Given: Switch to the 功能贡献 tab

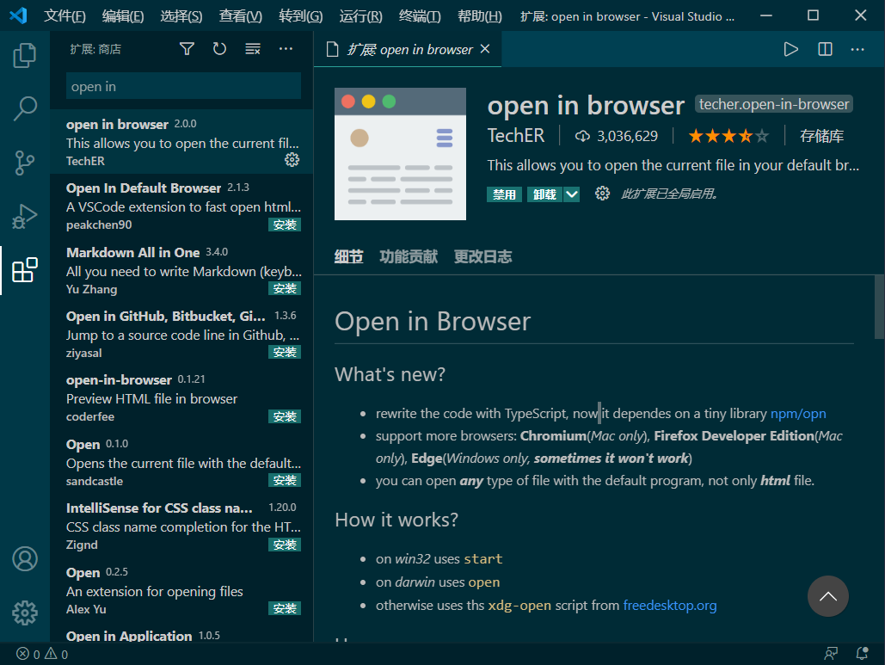Looking at the screenshot, I should click(x=409, y=257).
